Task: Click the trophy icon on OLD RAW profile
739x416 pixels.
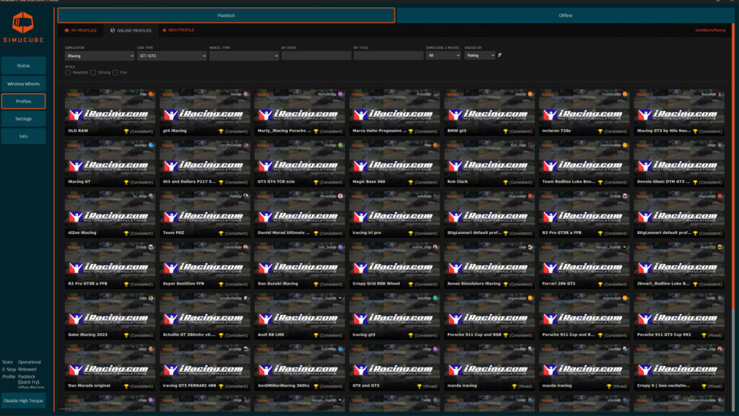Action: pos(126,131)
